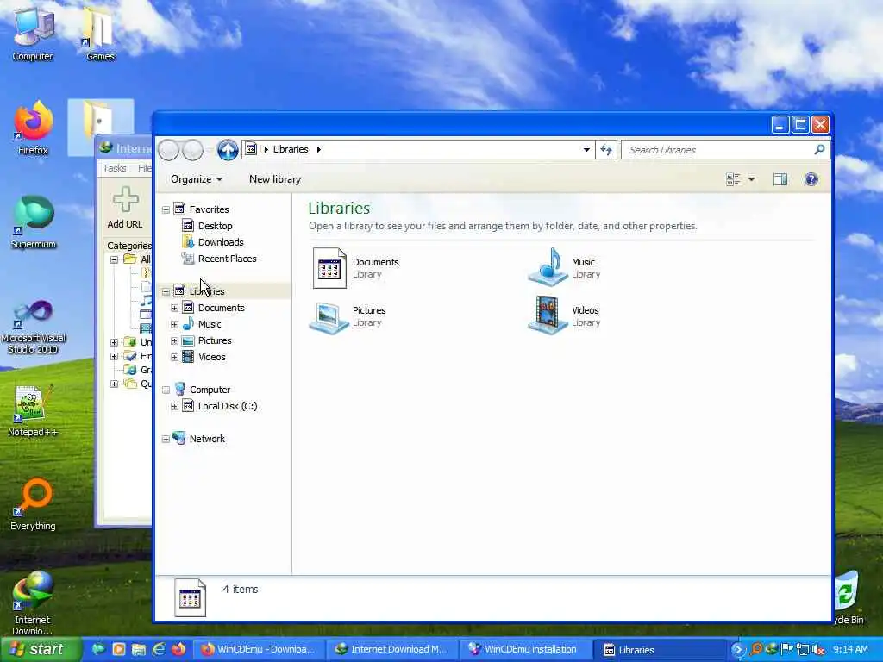Select Downloads in Favorites

(x=221, y=242)
